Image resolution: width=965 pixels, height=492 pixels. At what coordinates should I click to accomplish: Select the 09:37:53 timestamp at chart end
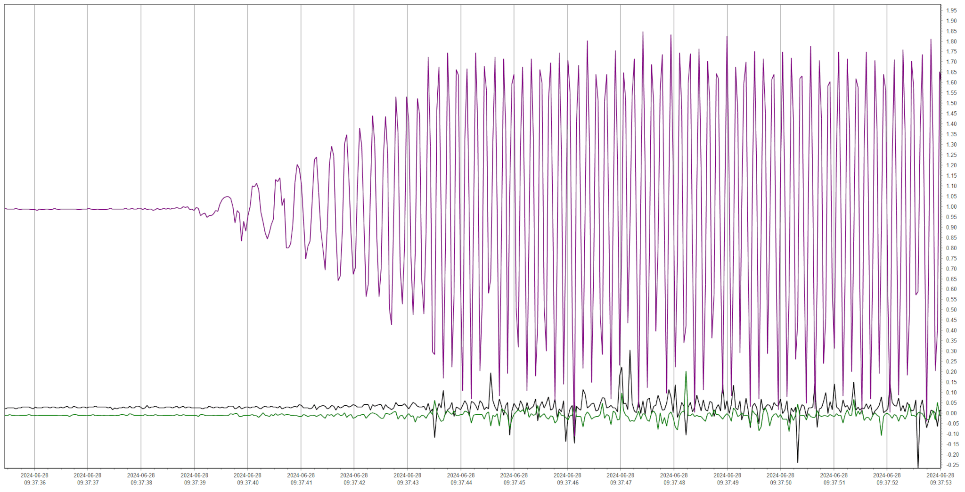point(940,479)
